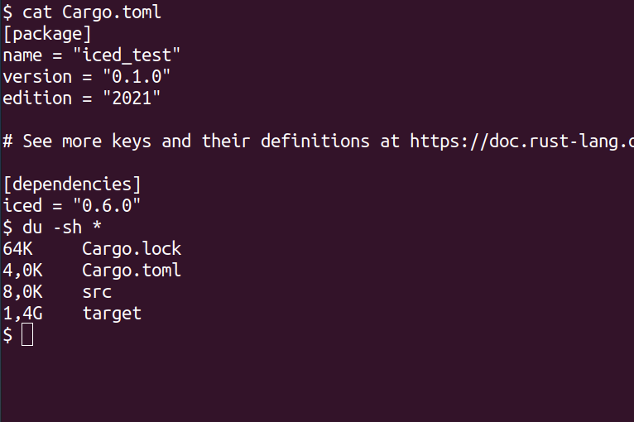
Task: Click the [dependencies] section header
Action: click(72, 185)
